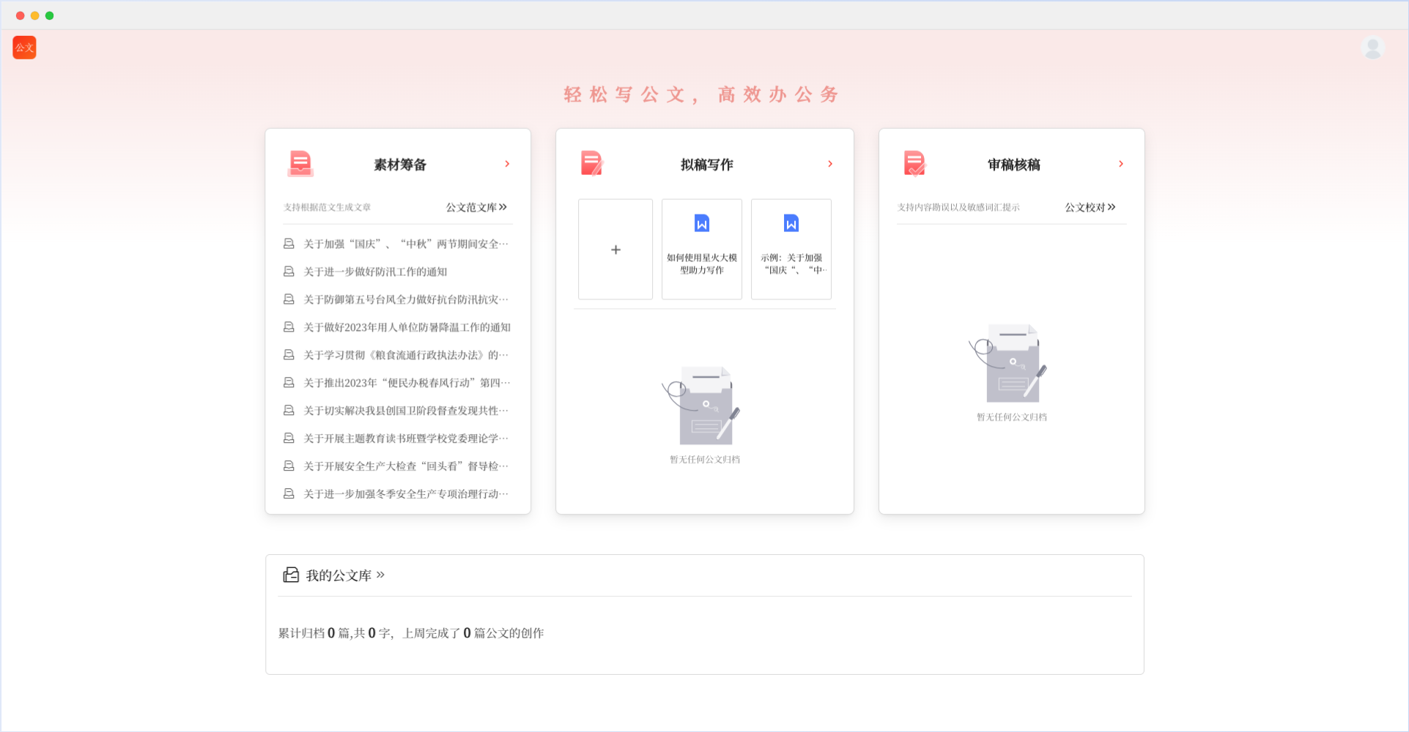Click the Word icon on 如何使用星火大模型助力写作 card
This screenshot has height=732, width=1409.
click(701, 224)
